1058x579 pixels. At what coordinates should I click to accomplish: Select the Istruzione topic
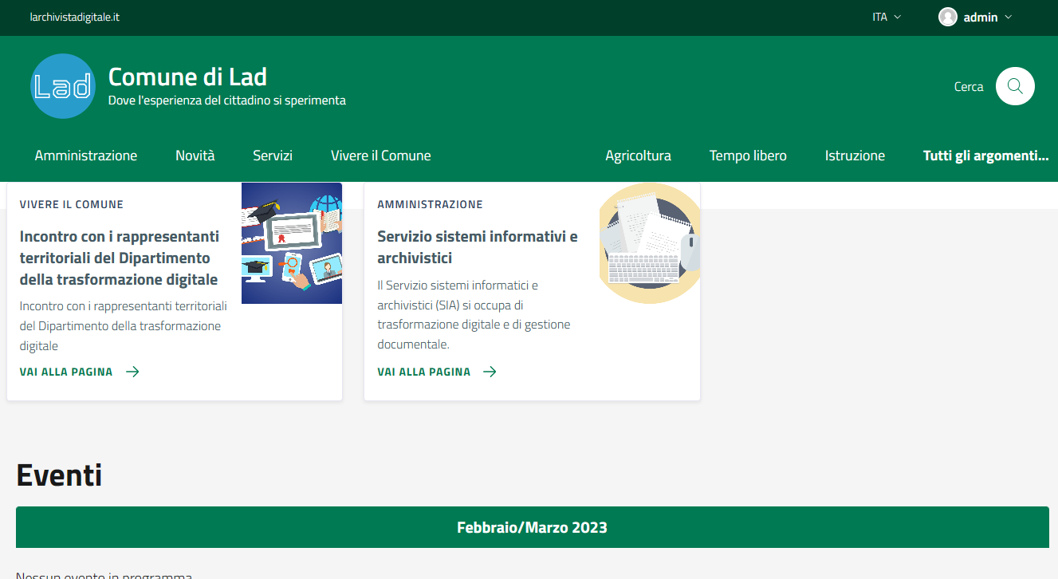tap(855, 156)
